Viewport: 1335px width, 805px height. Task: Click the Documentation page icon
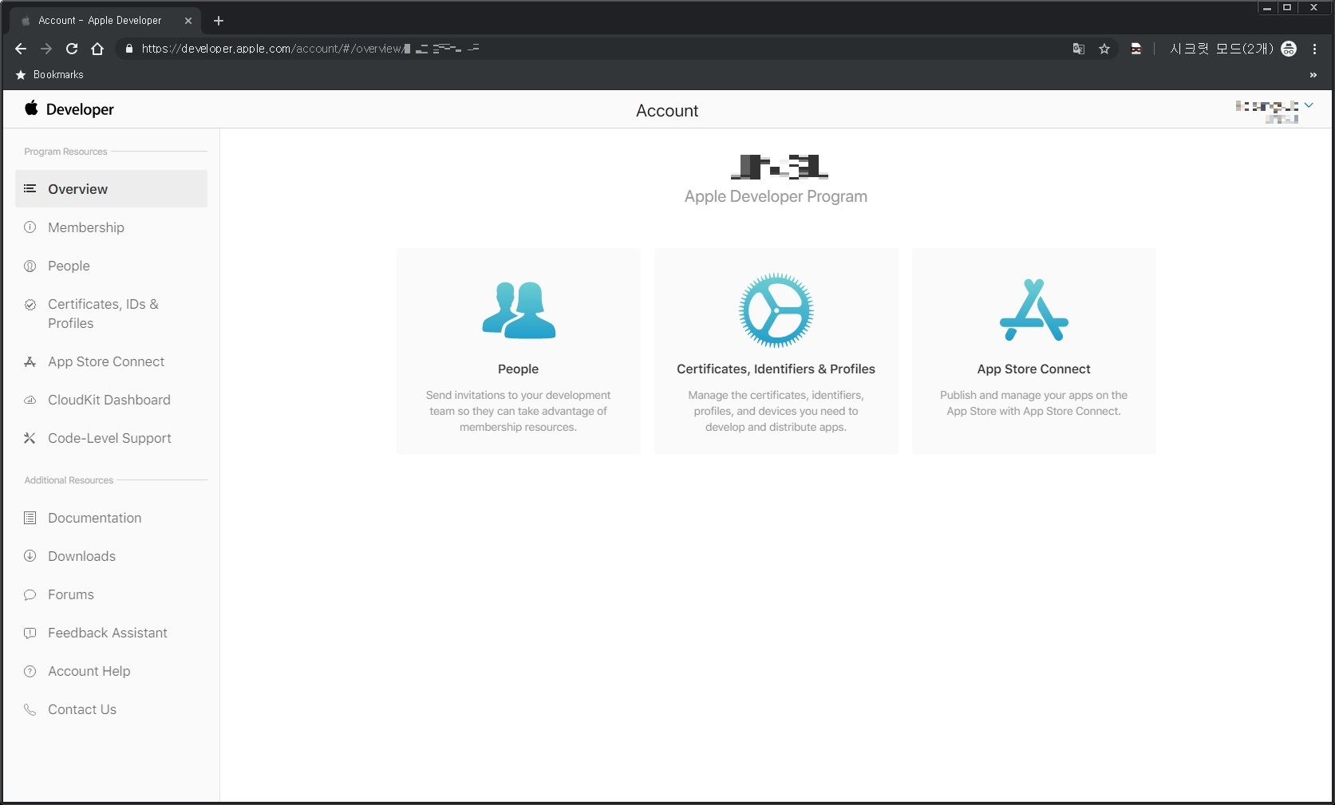coord(30,518)
